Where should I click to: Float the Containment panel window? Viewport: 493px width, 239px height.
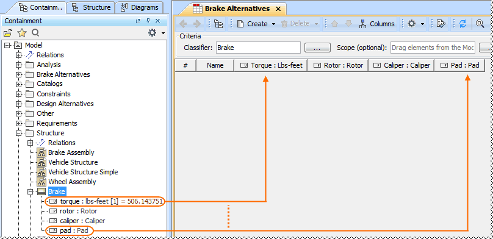138,21
